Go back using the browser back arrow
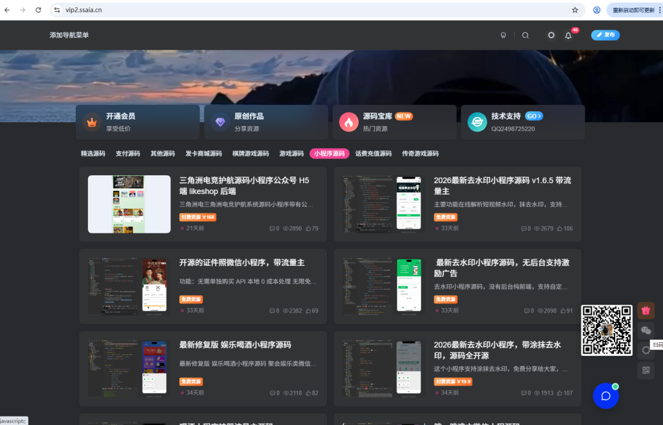The width and height of the screenshot is (663, 425). pos(7,10)
